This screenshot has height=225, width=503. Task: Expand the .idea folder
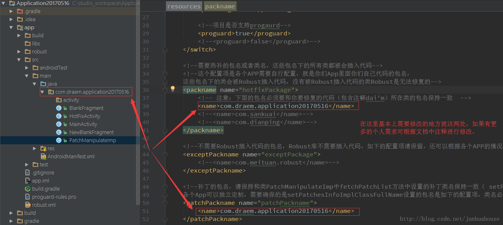coord(11,19)
